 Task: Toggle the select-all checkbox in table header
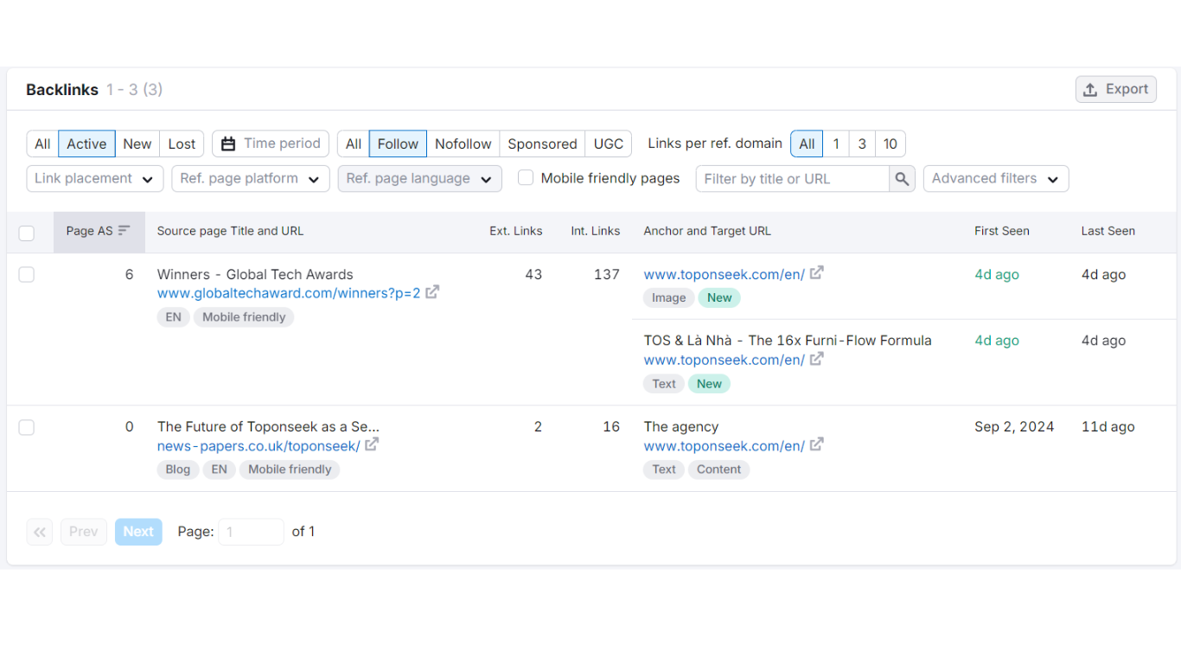coord(27,233)
